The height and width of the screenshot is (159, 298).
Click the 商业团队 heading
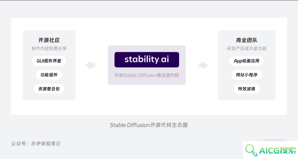point(247,40)
